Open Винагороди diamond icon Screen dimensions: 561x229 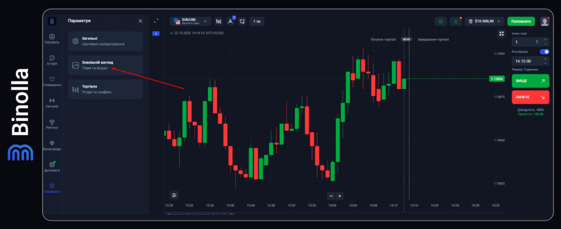(x=51, y=145)
